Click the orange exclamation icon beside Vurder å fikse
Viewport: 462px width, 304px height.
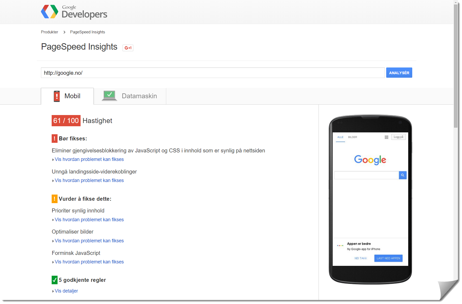click(55, 199)
